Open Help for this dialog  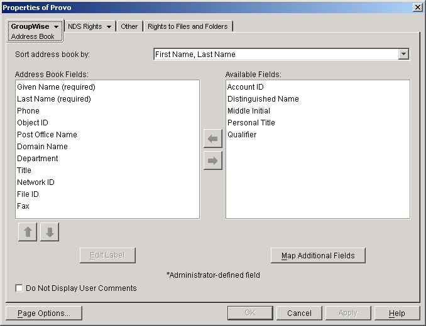(397, 313)
